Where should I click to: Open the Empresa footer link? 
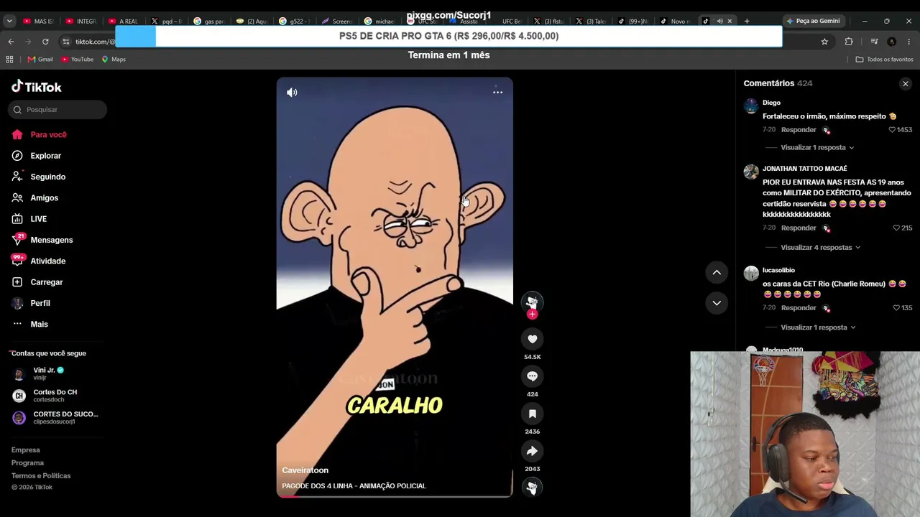(26, 450)
